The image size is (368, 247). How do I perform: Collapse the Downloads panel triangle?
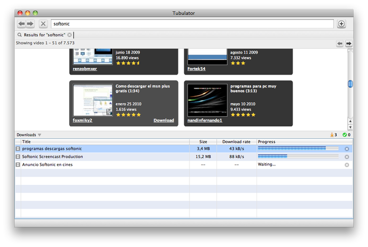tap(40, 135)
